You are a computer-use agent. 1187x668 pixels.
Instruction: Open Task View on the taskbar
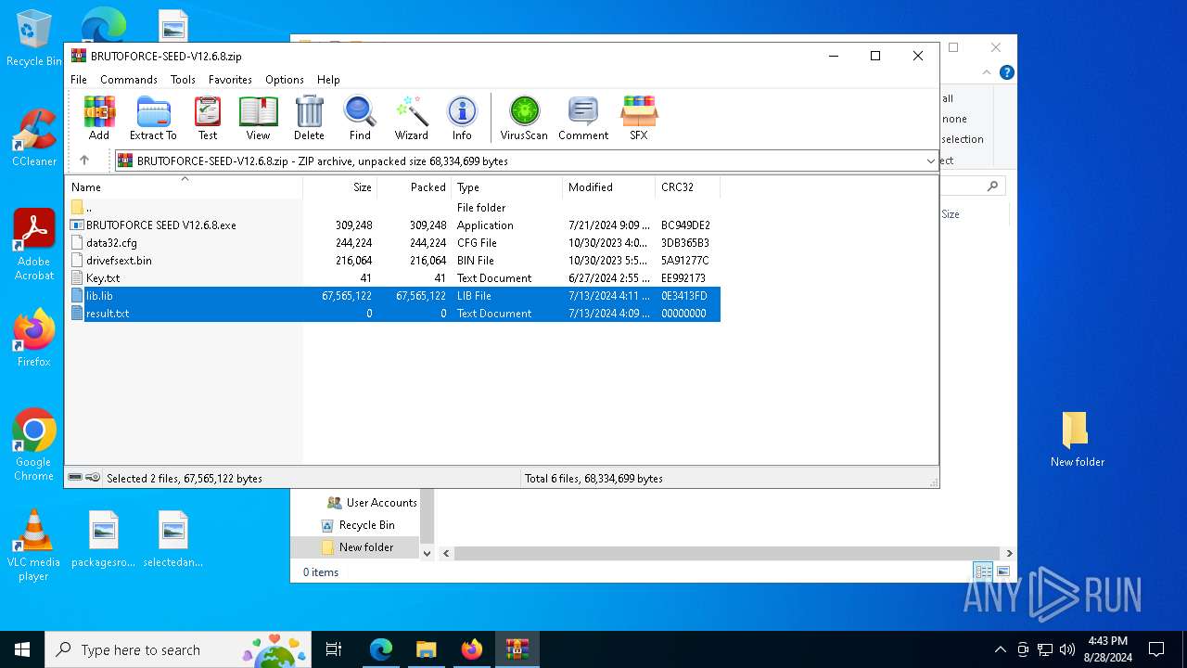point(334,649)
